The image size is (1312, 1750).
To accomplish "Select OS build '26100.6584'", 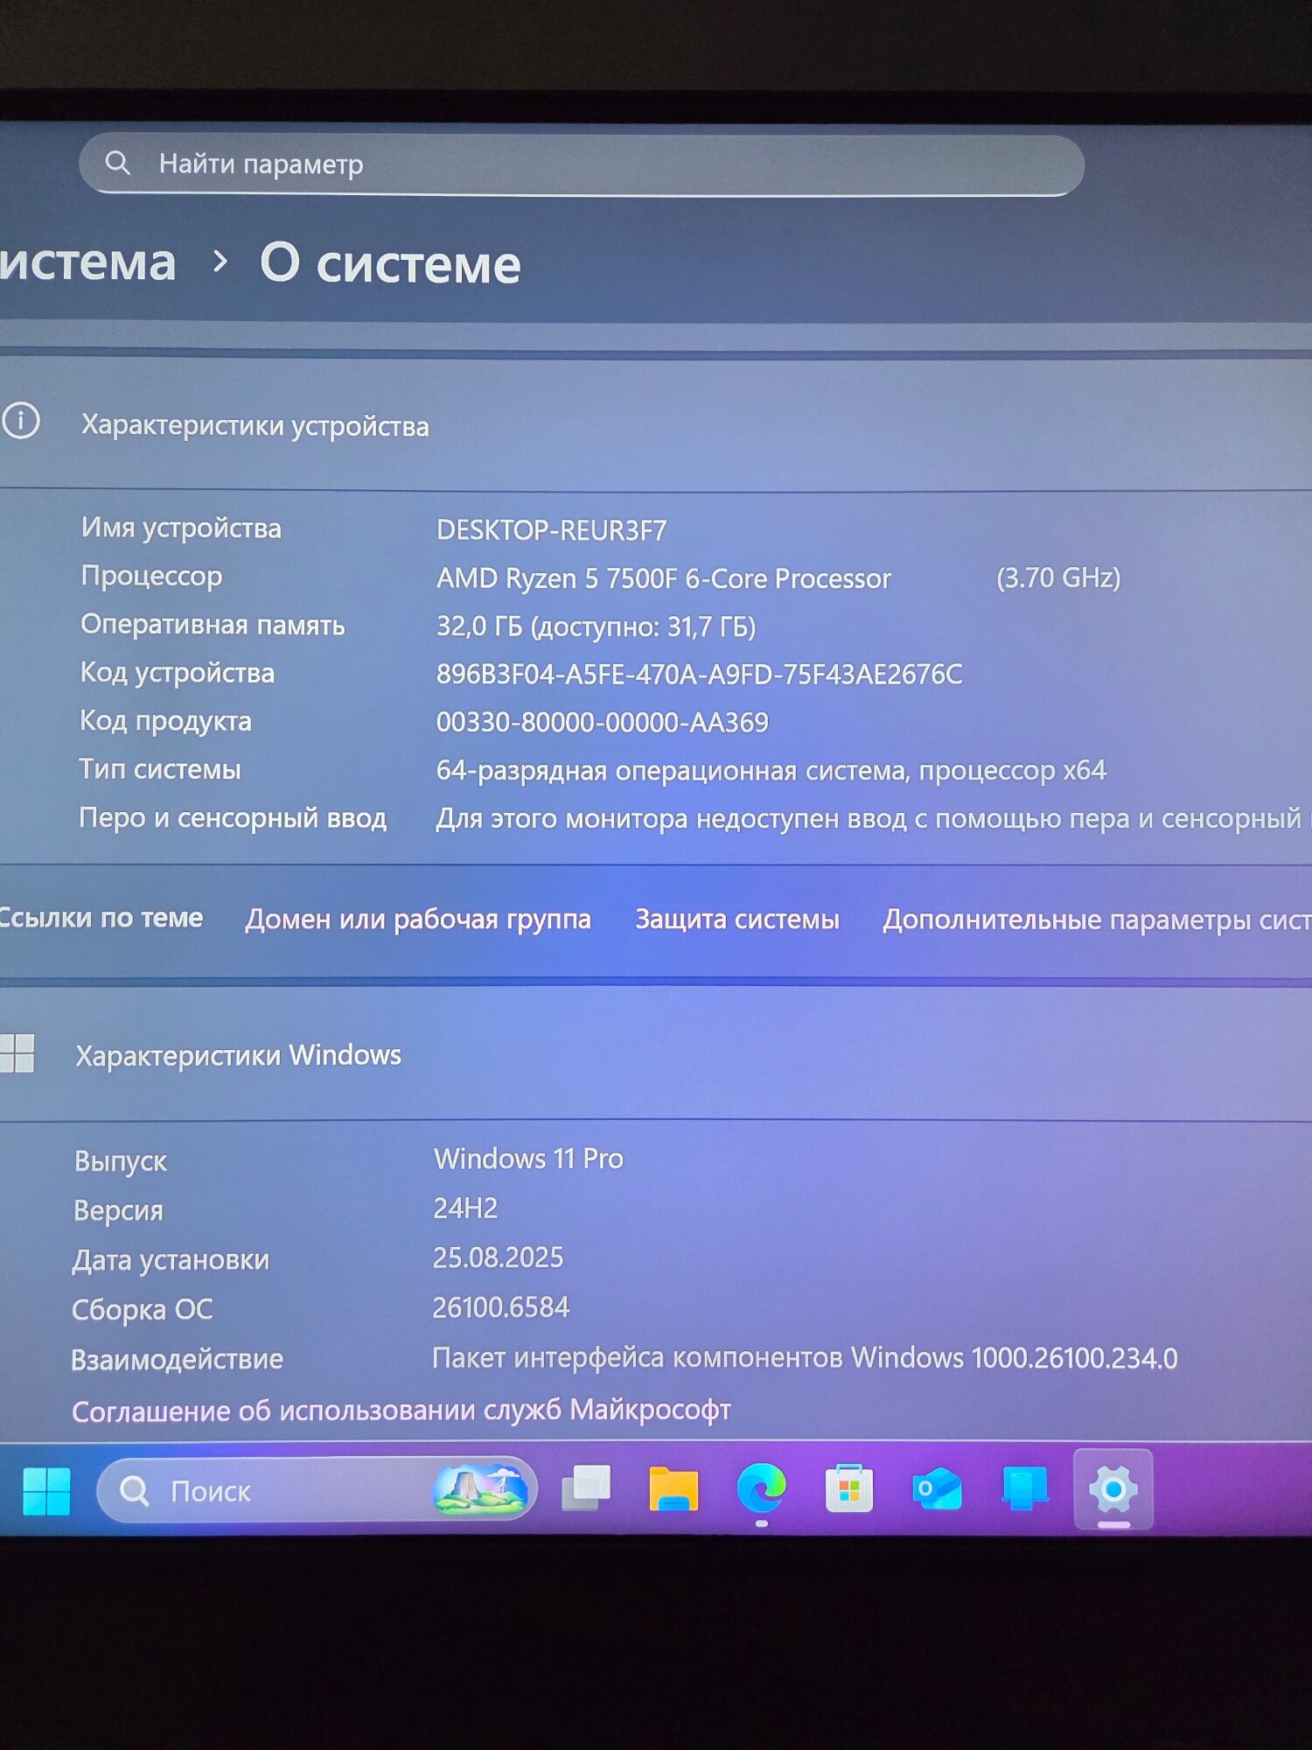I will [500, 1307].
